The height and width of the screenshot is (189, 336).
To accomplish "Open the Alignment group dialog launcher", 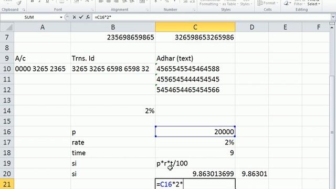I will 147,10.
